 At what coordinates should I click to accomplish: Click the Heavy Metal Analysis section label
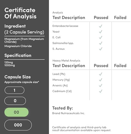pyautogui.click(x=66, y=61)
